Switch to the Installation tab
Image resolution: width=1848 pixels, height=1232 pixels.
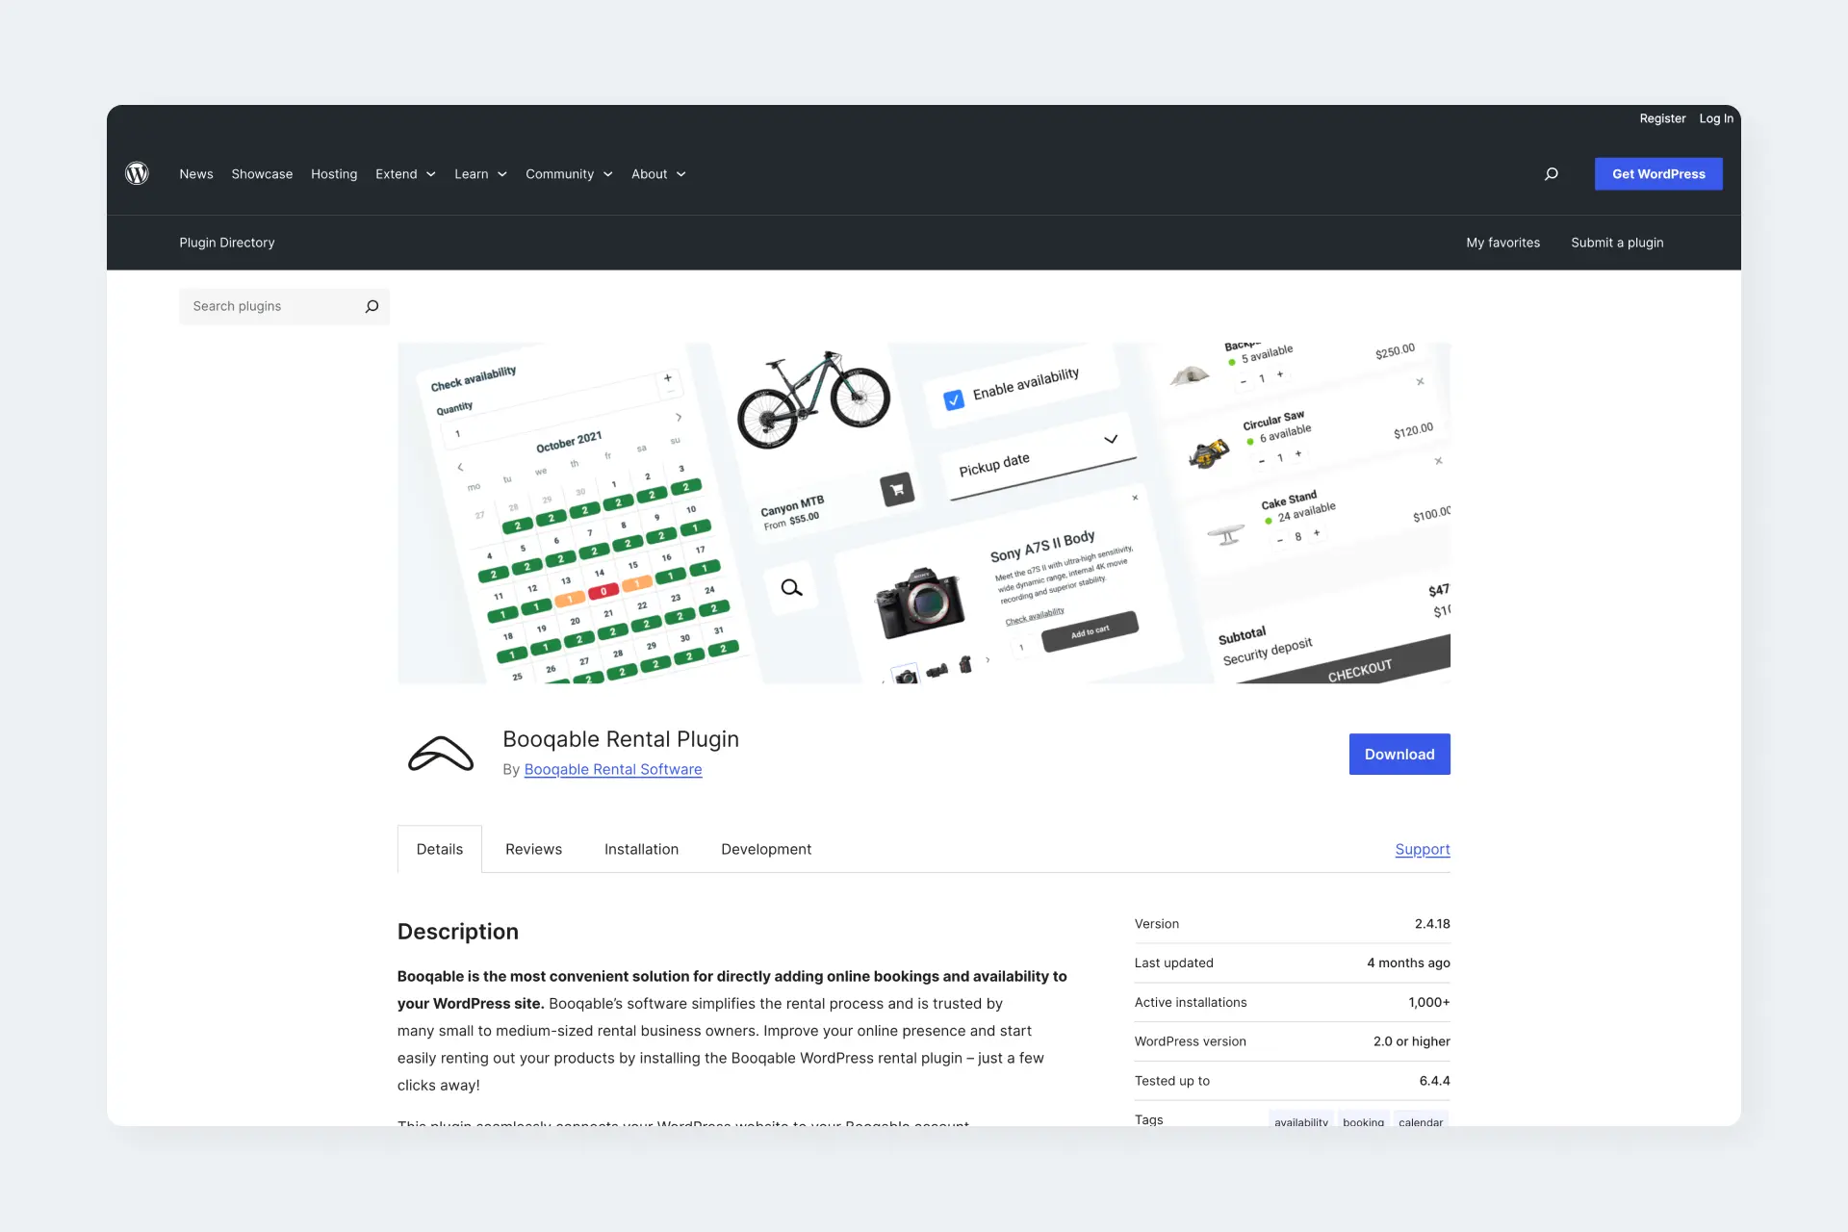(x=641, y=848)
